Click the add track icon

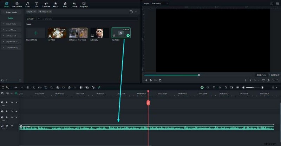[3, 93]
